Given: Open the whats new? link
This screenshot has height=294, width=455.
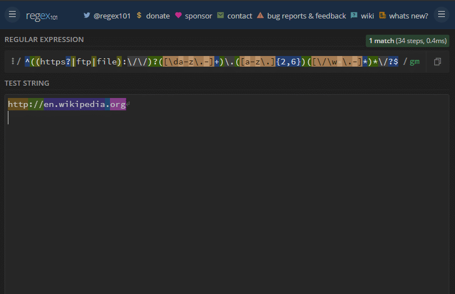Looking at the screenshot, I should click(408, 16).
